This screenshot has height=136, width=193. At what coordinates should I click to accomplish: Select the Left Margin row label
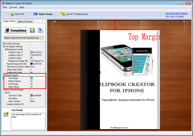pyautogui.click(x=13, y=84)
